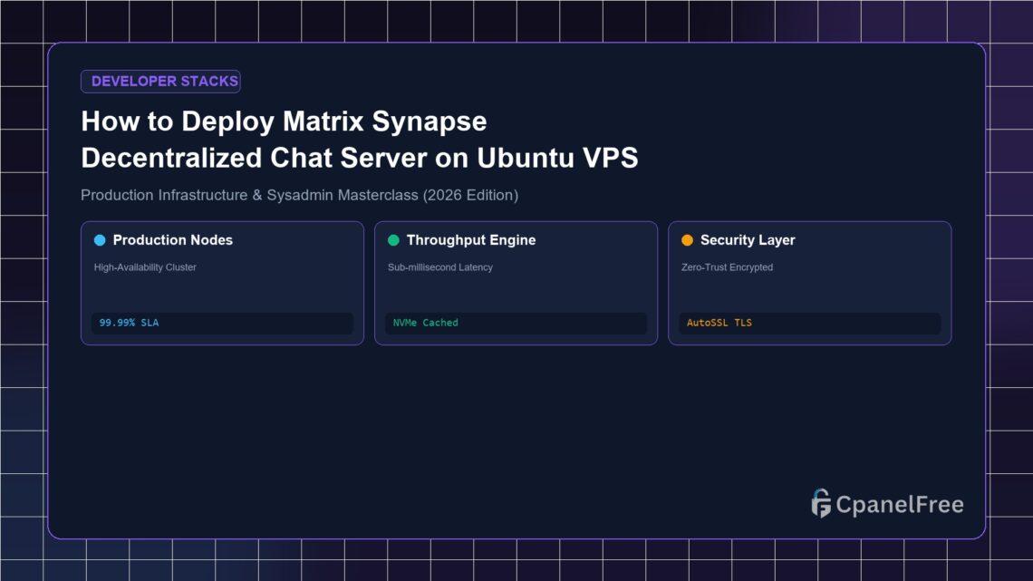Click the Production Nodes heading

coord(172,240)
